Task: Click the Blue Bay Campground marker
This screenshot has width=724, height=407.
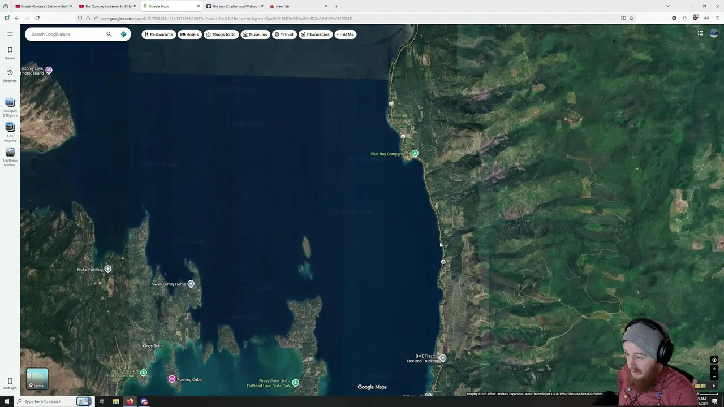Action: 415,154
